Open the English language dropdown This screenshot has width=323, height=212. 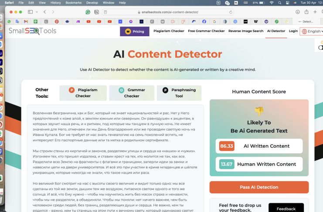(312, 31)
